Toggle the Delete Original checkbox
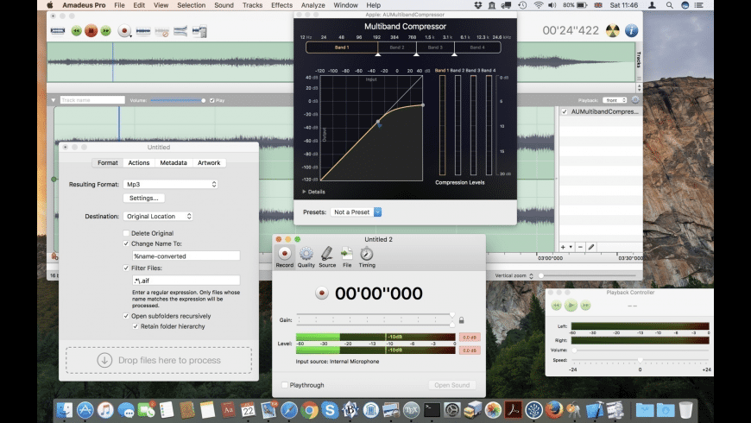Viewport: 751px width, 423px height. pos(126,233)
